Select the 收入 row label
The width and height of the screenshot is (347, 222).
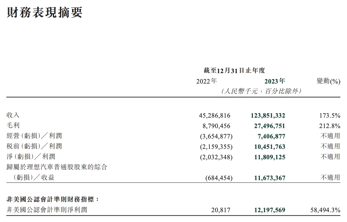tap(13, 115)
